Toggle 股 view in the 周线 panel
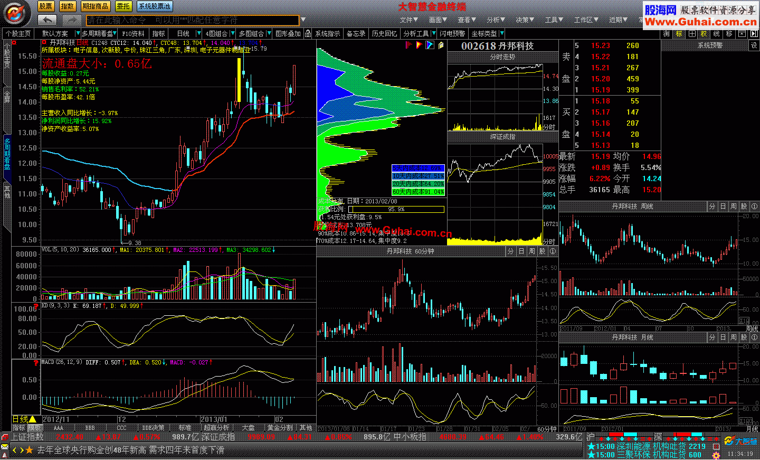The image size is (760, 460). (744, 206)
